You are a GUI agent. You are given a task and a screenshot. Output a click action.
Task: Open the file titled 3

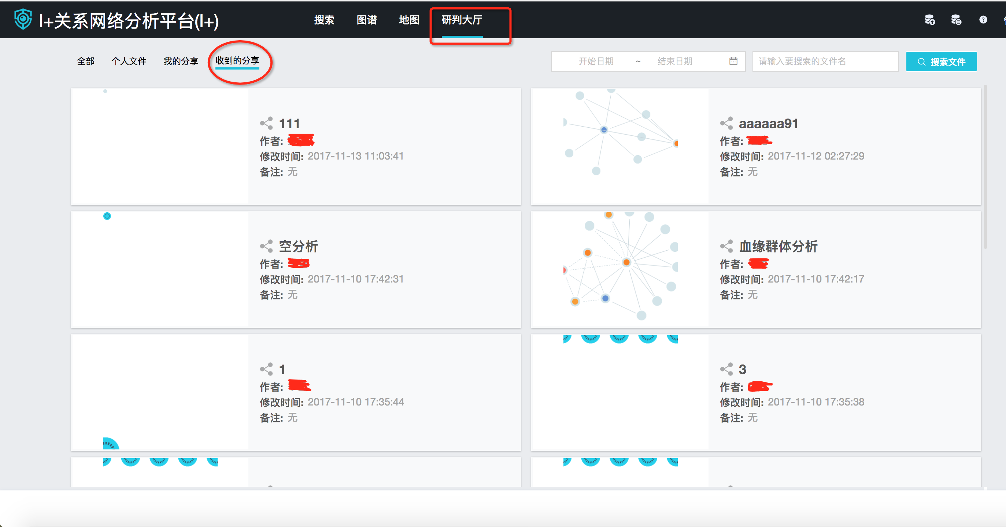(742, 369)
